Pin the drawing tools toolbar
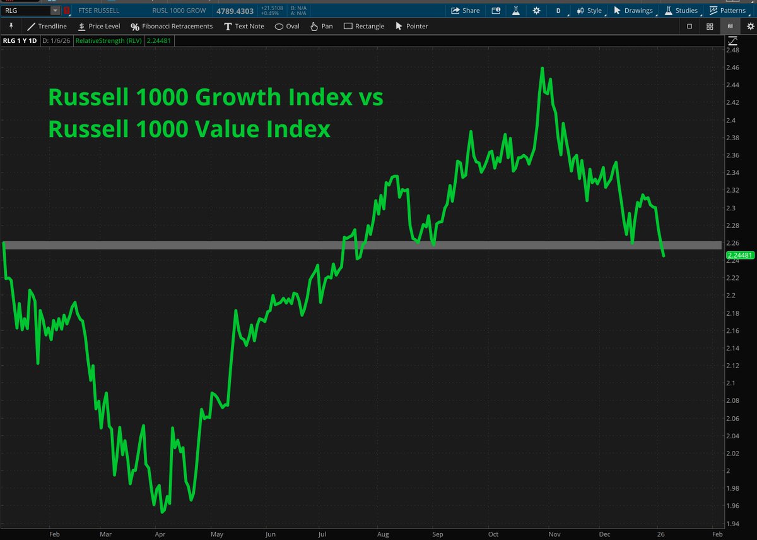757x540 pixels. click(11, 26)
